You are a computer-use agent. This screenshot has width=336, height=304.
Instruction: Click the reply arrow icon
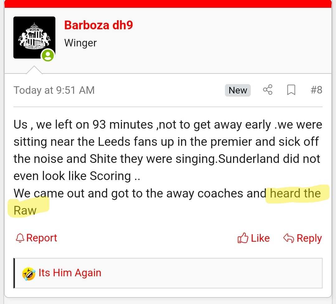(288, 238)
